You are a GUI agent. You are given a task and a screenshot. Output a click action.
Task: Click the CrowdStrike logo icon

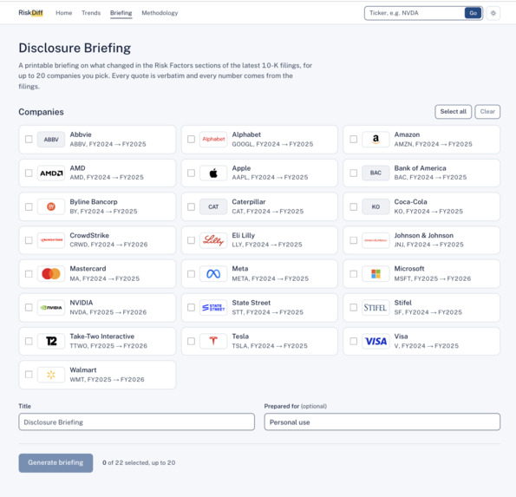(x=51, y=240)
